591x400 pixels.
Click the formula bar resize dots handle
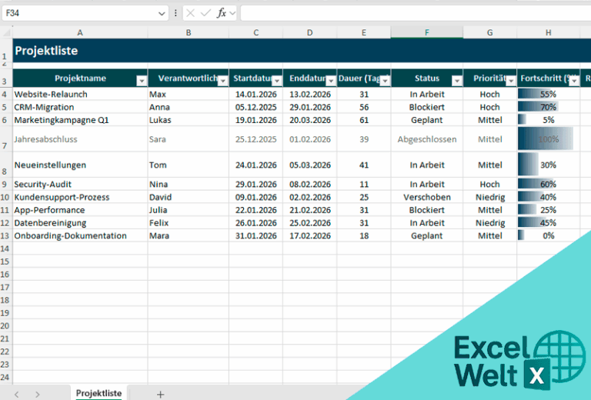pos(175,13)
